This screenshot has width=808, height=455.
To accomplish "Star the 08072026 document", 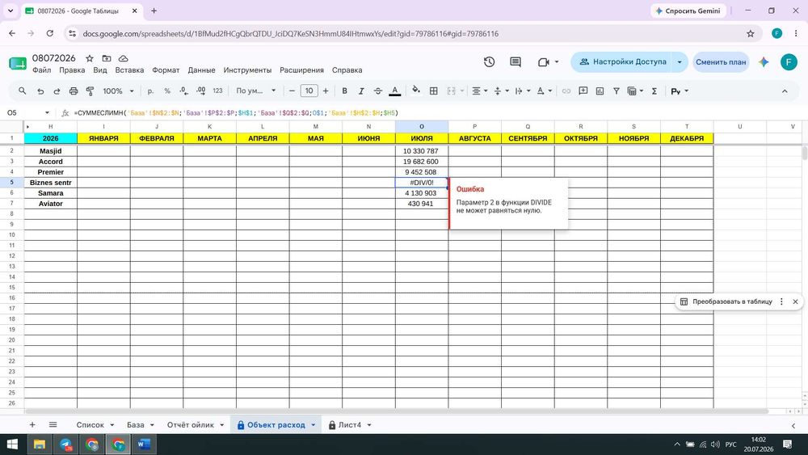I will (90, 58).
